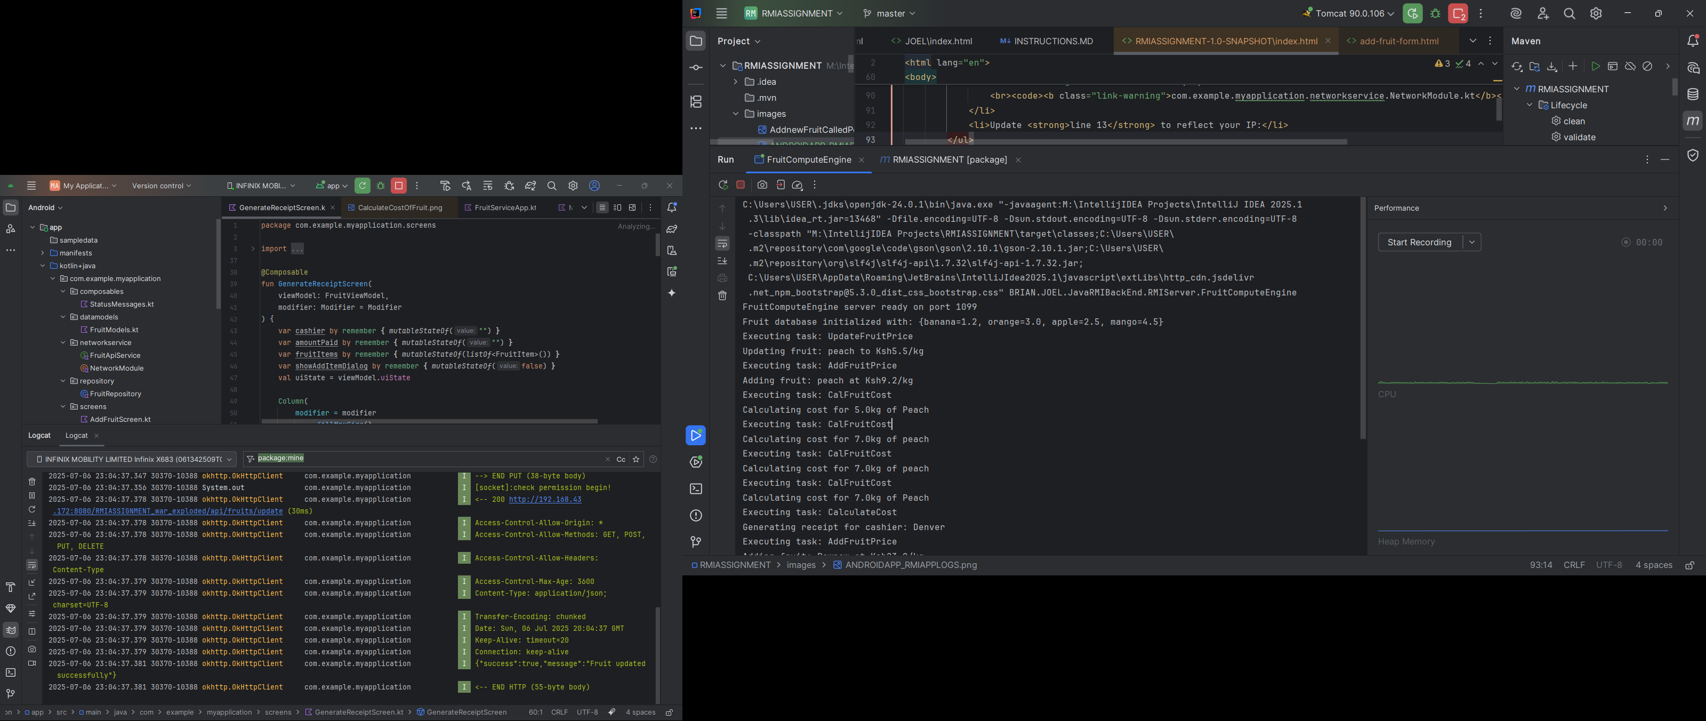1706x721 pixels.
Task: Open Android Studio settings gear
Action: tap(574, 186)
